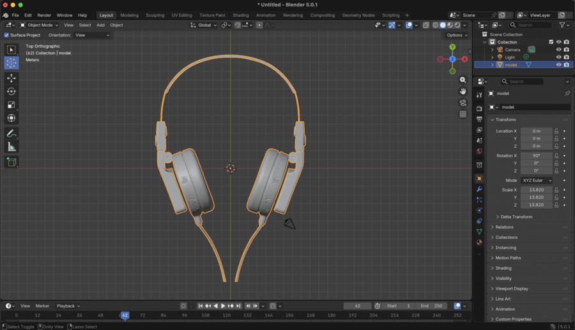This screenshot has width=575, height=330.
Task: Select the Scale tool
Action: click(11, 105)
